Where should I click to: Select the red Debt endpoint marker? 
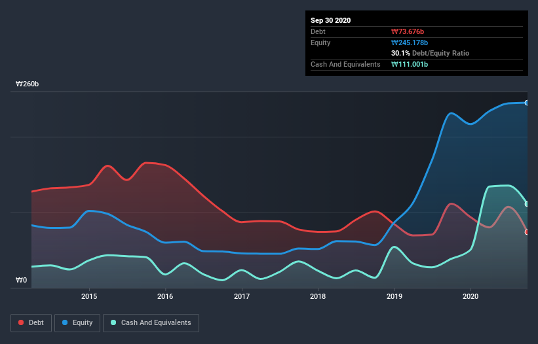tap(527, 232)
